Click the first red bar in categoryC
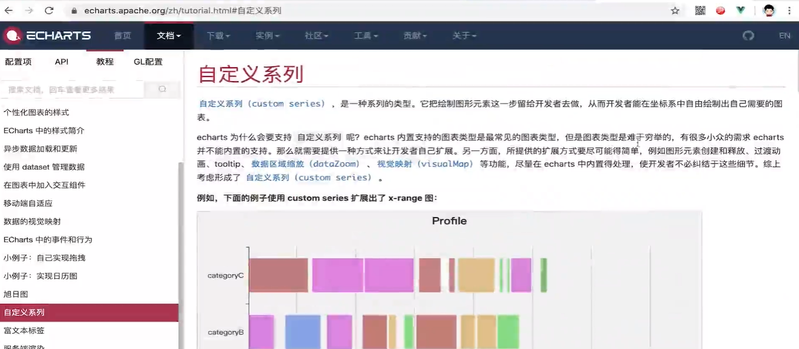Viewport: 799px width, 349px height. (x=278, y=275)
